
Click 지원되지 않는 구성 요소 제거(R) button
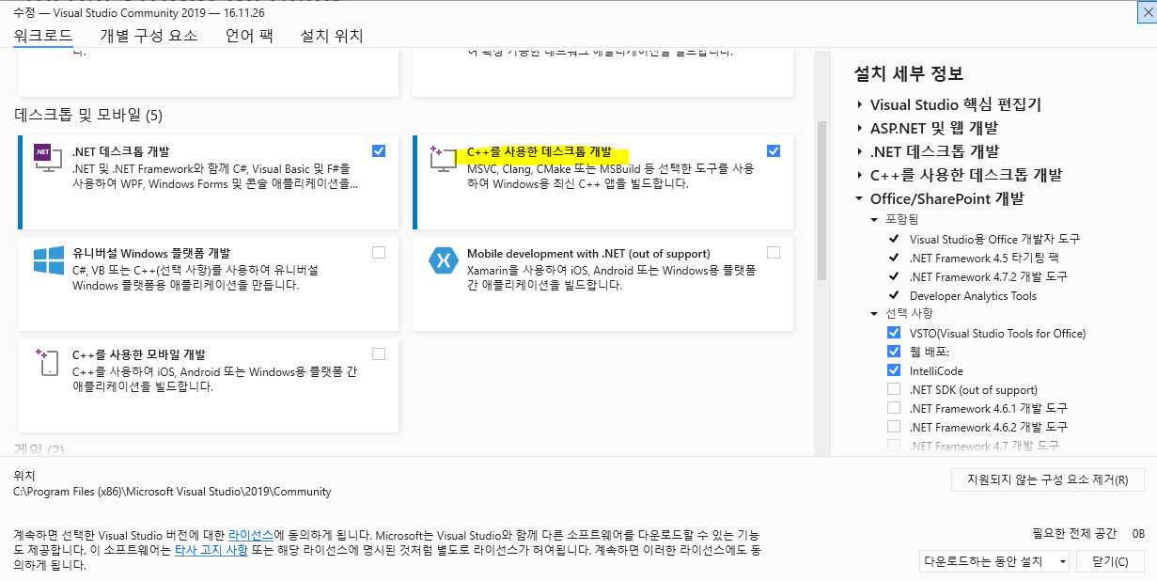point(1047,479)
